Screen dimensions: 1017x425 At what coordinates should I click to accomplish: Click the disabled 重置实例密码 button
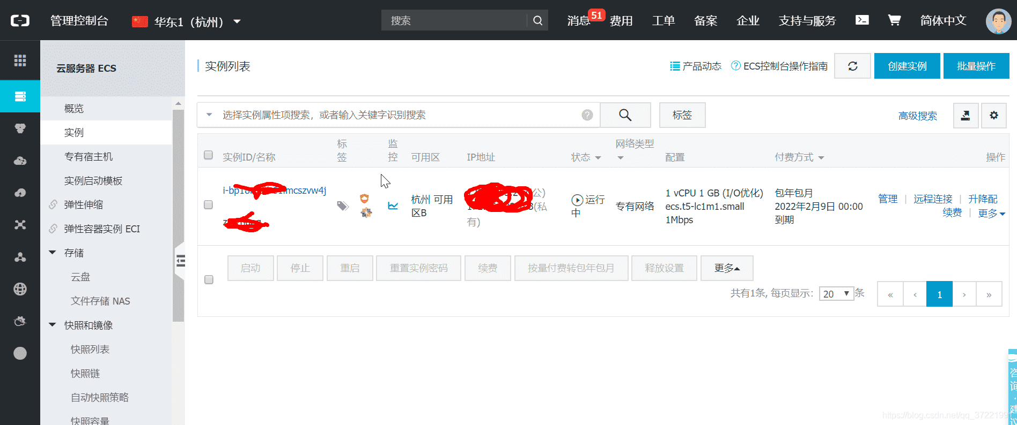coord(418,268)
